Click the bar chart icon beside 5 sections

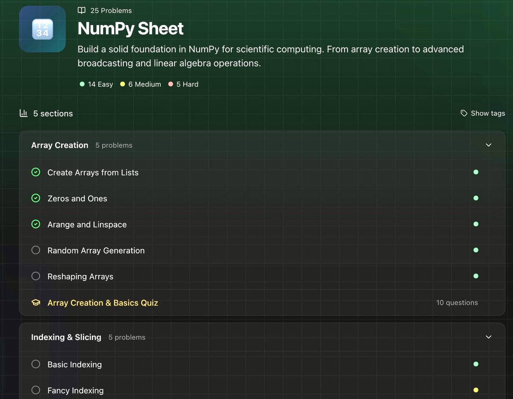[x=24, y=113]
